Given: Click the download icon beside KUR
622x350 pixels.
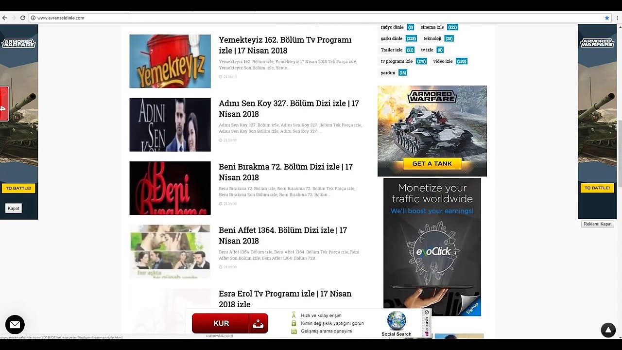Looking at the screenshot, I should tap(258, 323).
